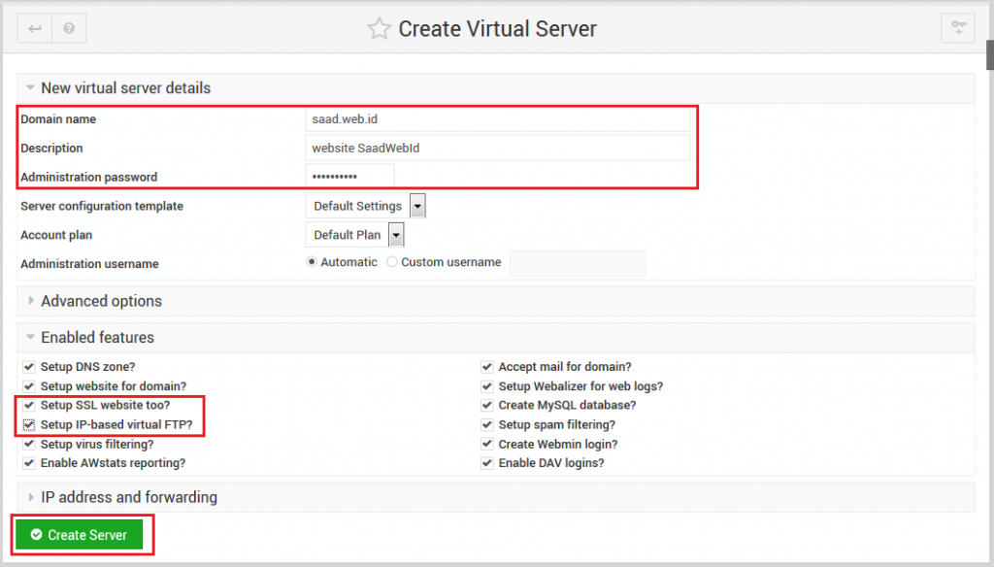
Task: Open the Server configuration template dropdown
Action: point(418,205)
